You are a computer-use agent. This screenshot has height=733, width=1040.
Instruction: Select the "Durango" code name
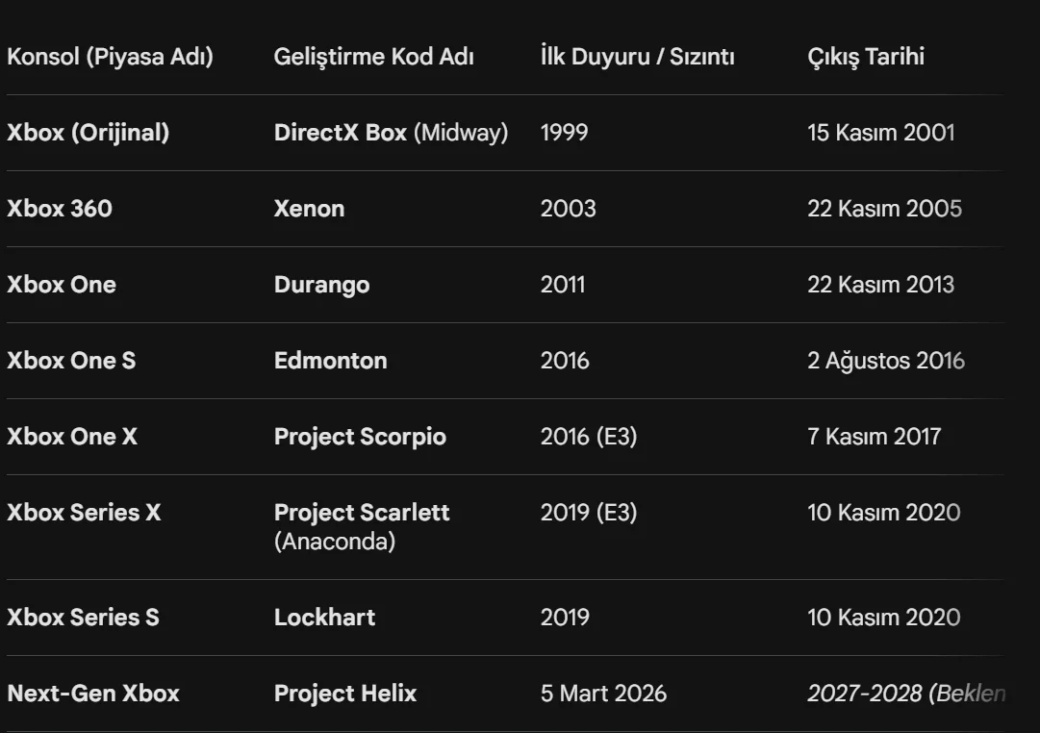[321, 285]
